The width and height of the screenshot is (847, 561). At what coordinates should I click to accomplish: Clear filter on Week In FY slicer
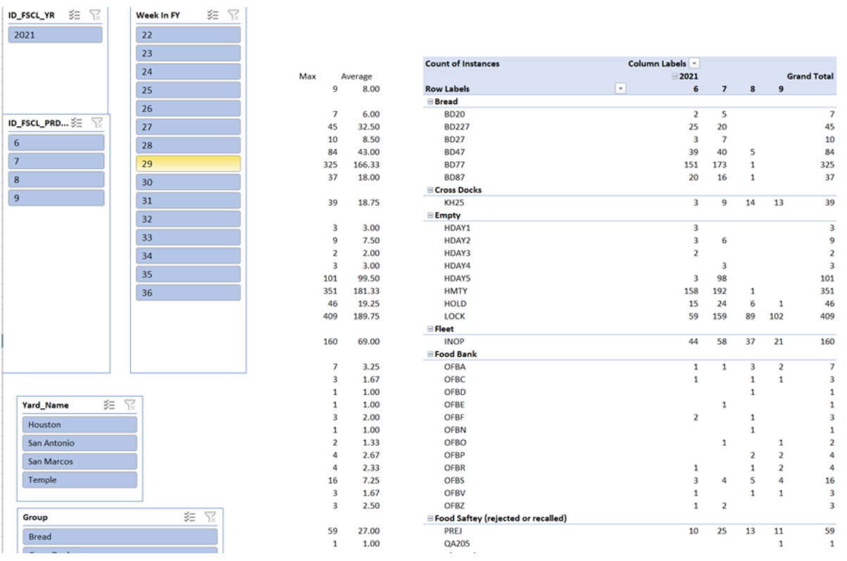tap(234, 15)
